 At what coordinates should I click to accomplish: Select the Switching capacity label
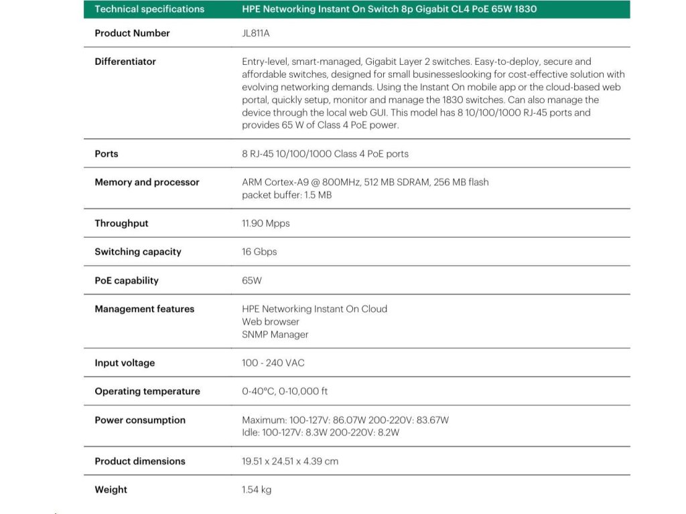(x=138, y=252)
